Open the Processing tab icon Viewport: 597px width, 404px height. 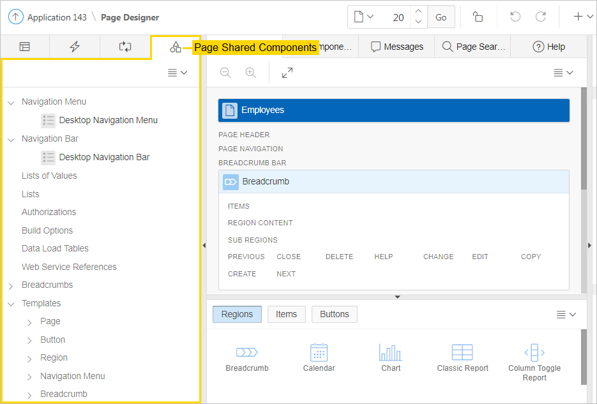pyautogui.click(x=125, y=47)
